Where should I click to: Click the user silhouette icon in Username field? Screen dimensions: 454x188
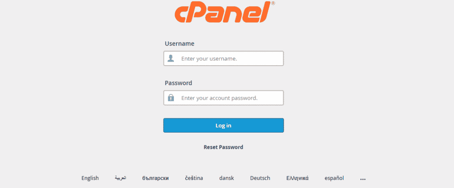tap(171, 59)
